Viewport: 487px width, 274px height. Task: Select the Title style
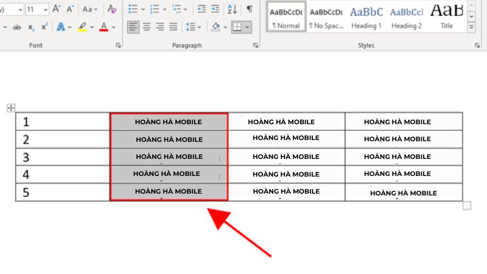click(x=446, y=16)
